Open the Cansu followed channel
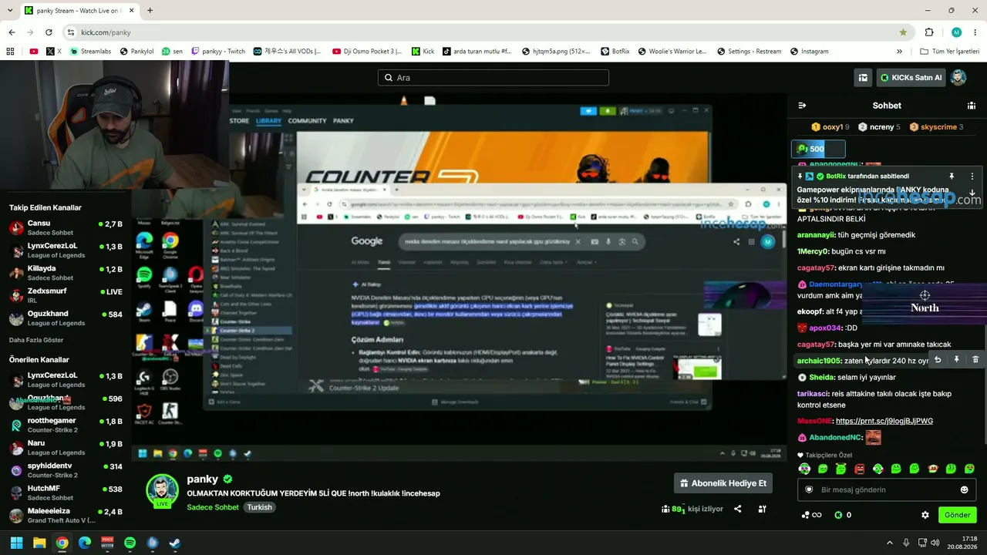987x555 pixels. pyautogui.click(x=65, y=228)
